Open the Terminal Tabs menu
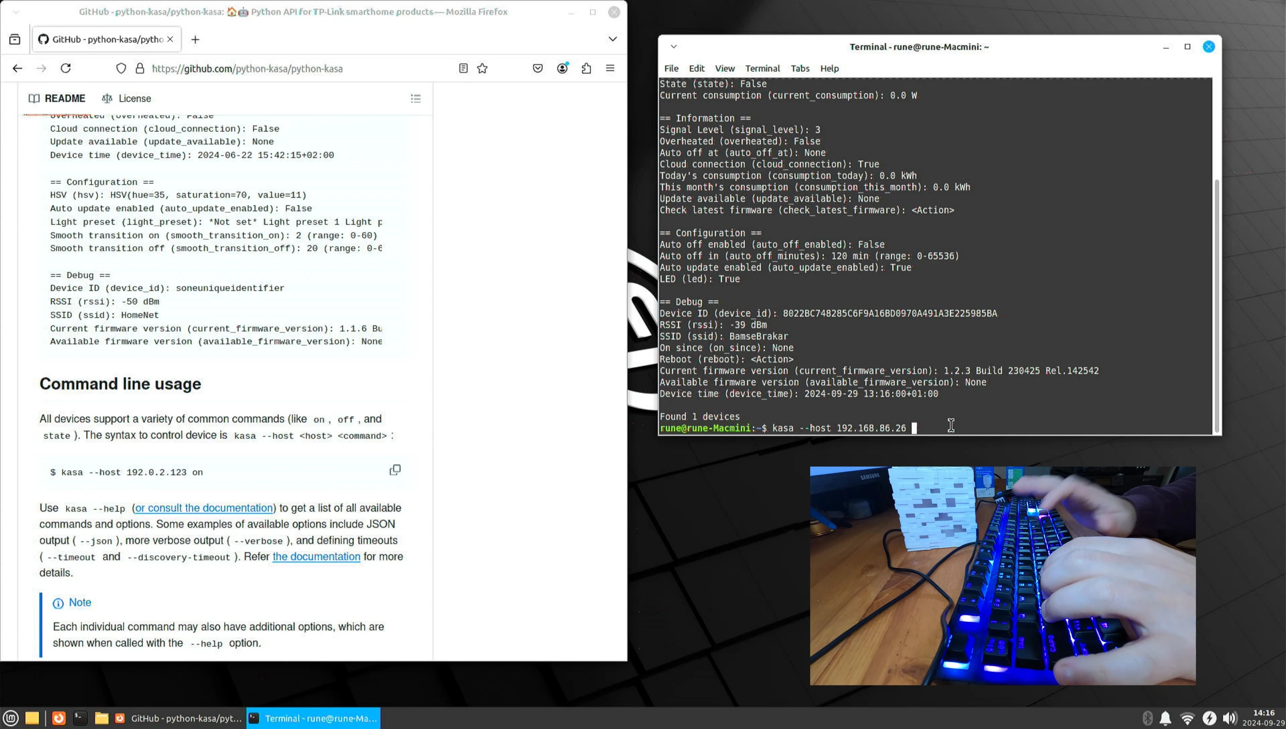The width and height of the screenshot is (1286, 729). click(x=799, y=69)
